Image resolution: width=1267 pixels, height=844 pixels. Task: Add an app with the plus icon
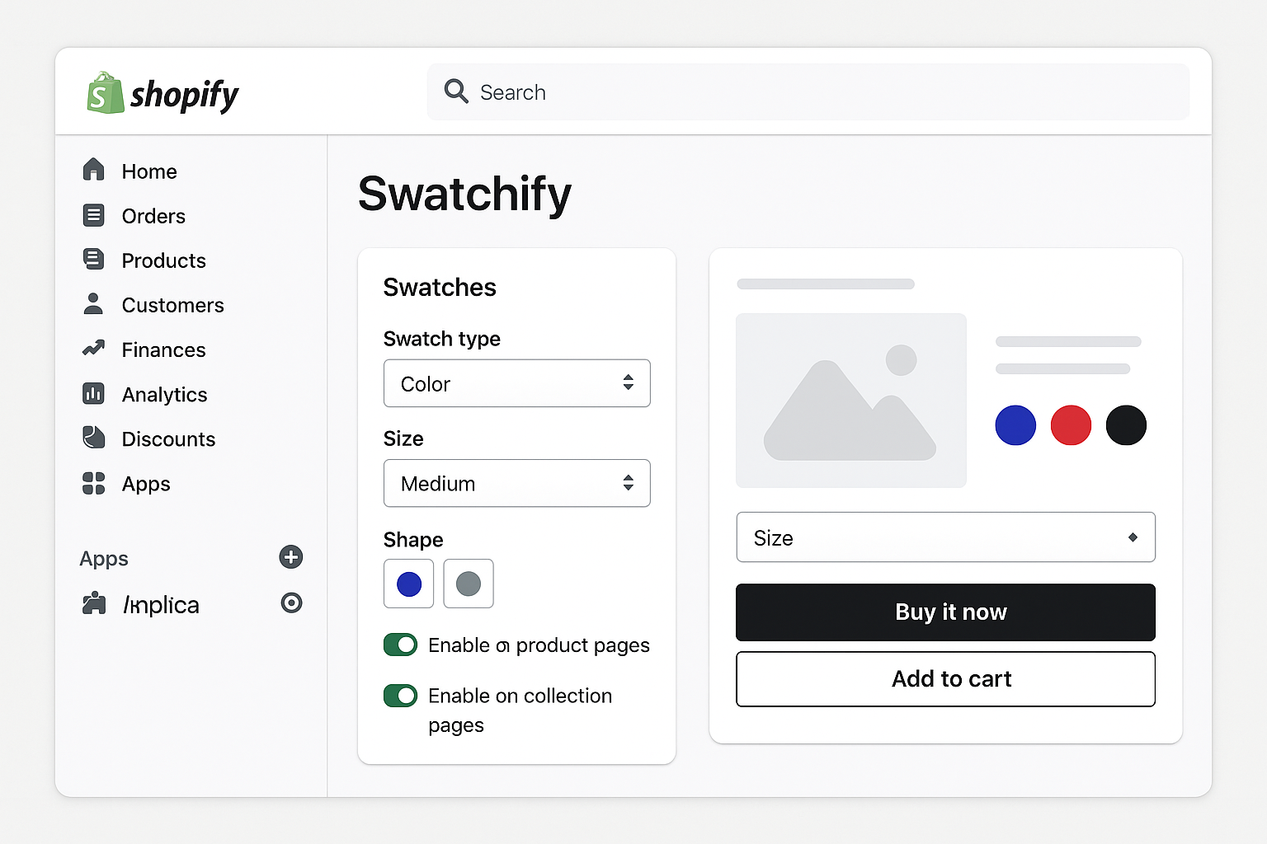(x=290, y=557)
